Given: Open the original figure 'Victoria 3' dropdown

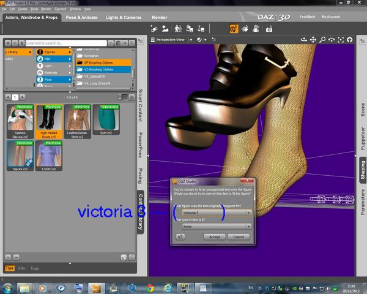Looking at the screenshot, I should click(217, 213).
